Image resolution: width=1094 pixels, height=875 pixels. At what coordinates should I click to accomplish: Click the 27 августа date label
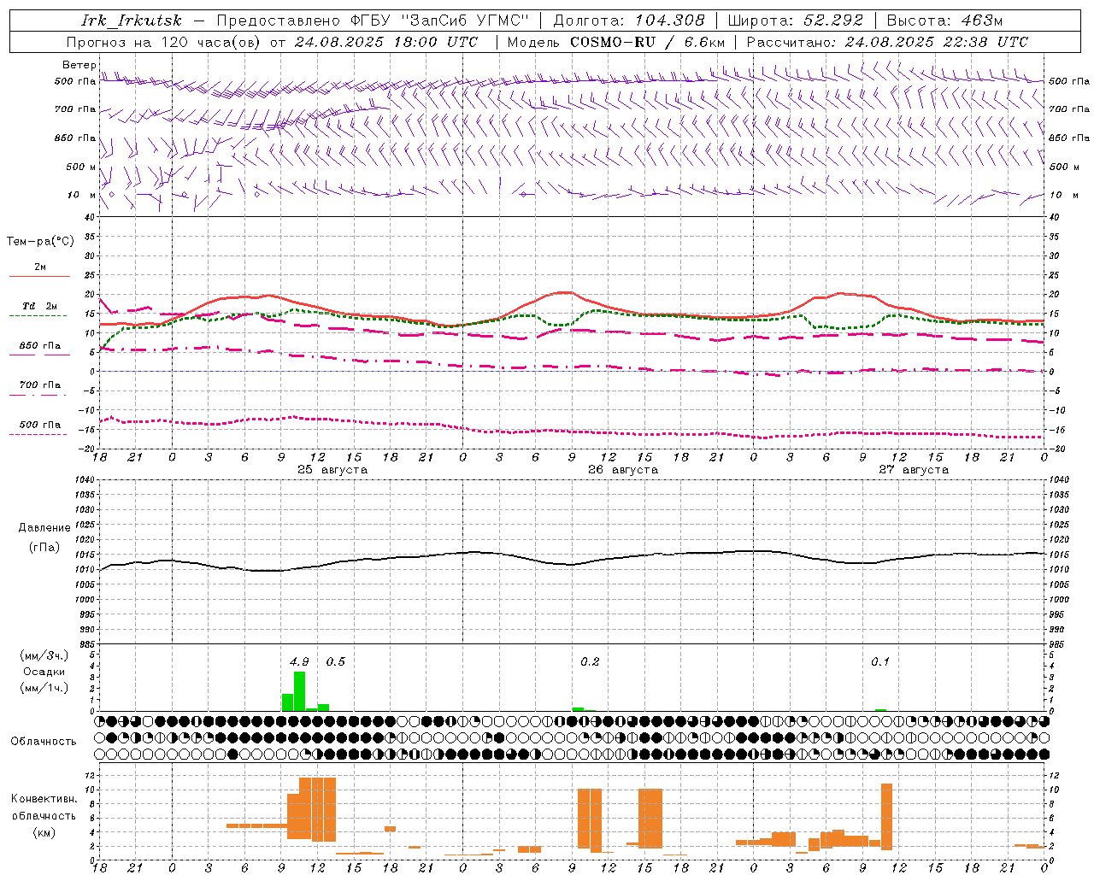(x=914, y=470)
